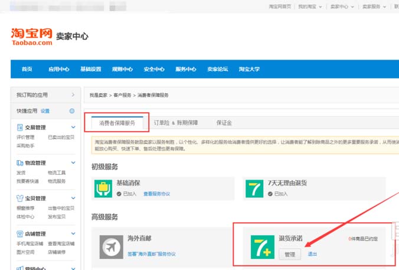Open 应用中心 in the nav bar
This screenshot has width=399, height=270.
59,69
